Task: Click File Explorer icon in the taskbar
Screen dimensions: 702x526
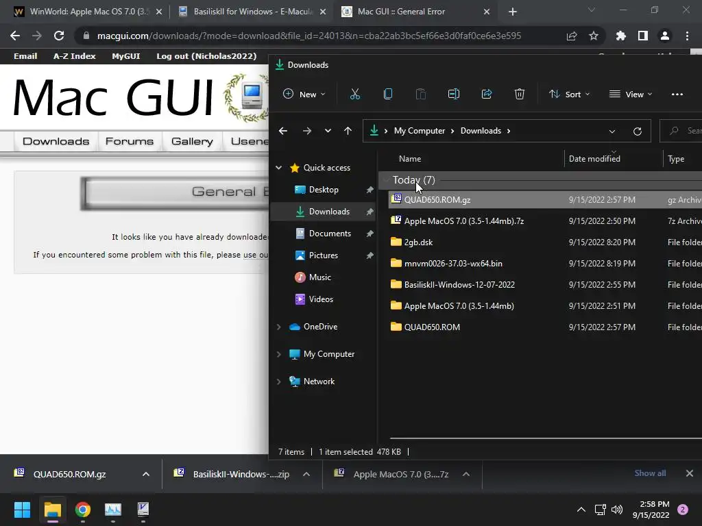Action: point(52,510)
